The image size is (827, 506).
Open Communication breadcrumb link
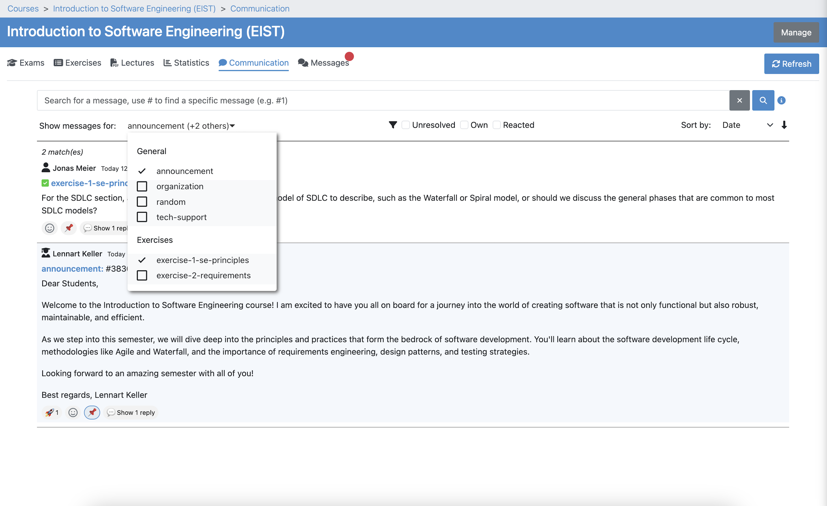(260, 8)
